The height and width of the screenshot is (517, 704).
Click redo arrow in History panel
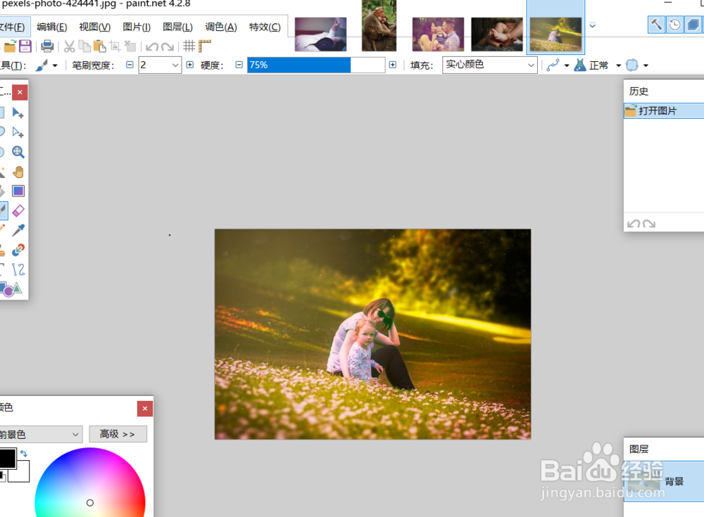coord(649,224)
